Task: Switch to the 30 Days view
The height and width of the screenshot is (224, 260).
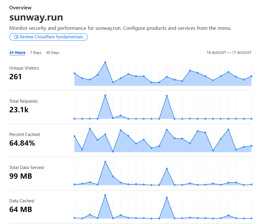Action: coord(52,53)
